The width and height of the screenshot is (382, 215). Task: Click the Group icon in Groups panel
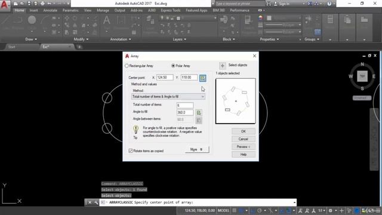click(308, 19)
